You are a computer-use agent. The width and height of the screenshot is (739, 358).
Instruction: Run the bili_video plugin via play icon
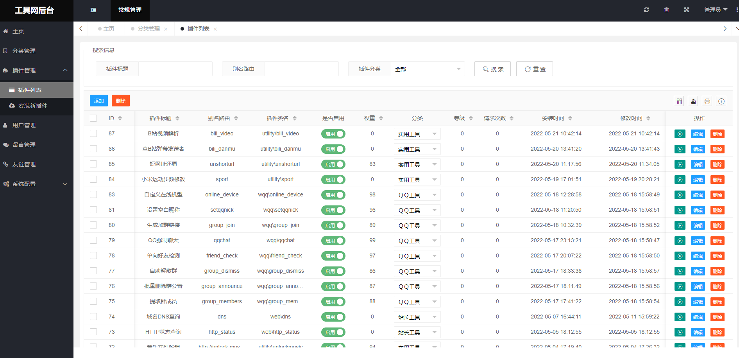tap(680, 134)
